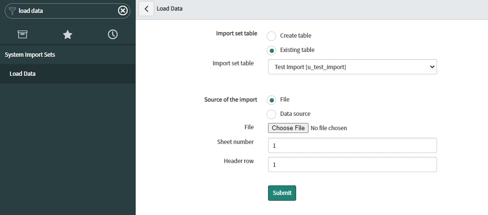Screen dimensions: 488x215
Task: Clear the navigation filter search text
Action: click(123, 11)
